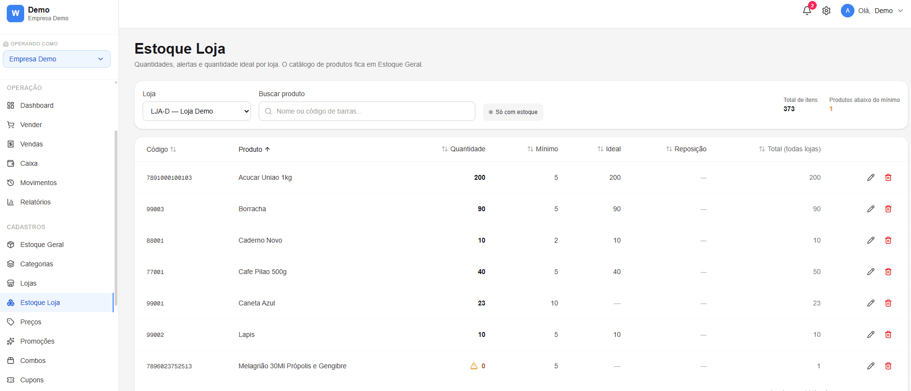
Task: Click product code 7891000100103
Action: [169, 178]
